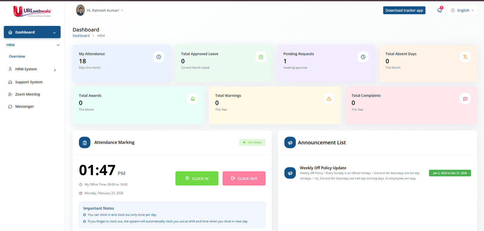Click the Attendance Marking heading

click(114, 143)
